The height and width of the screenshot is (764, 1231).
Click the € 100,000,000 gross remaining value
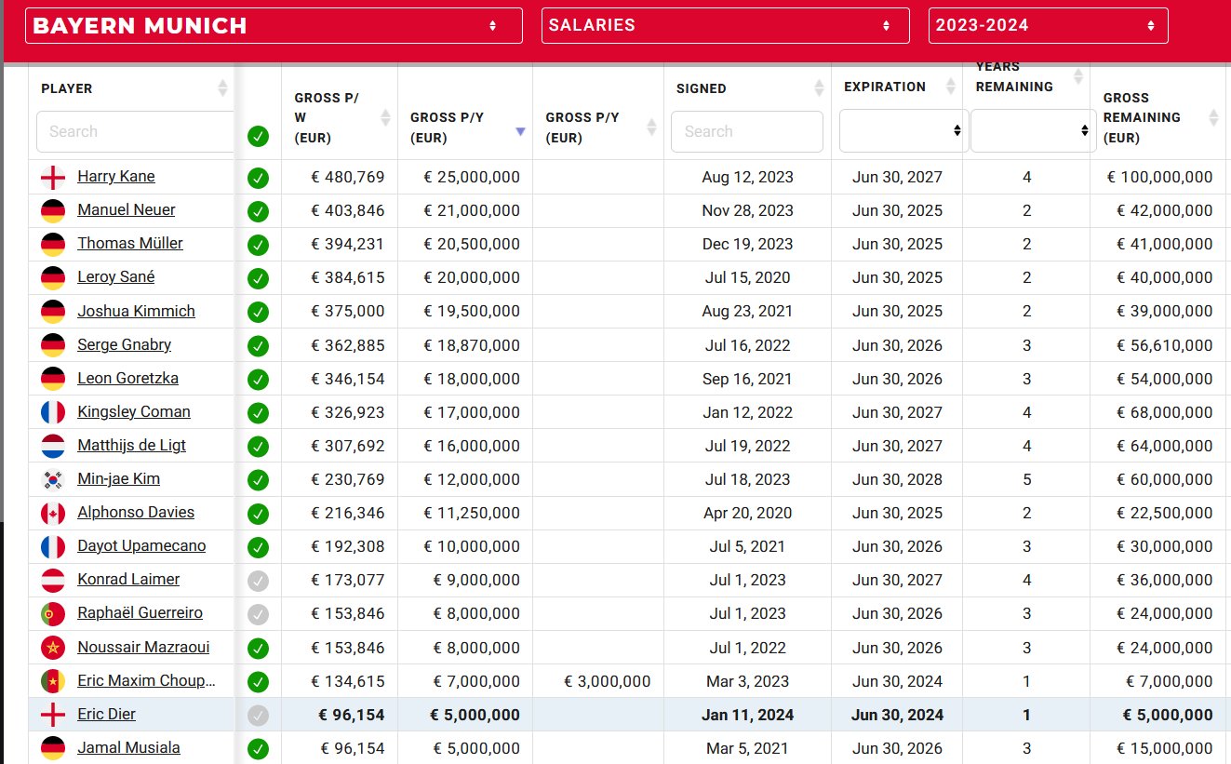tap(1160, 177)
